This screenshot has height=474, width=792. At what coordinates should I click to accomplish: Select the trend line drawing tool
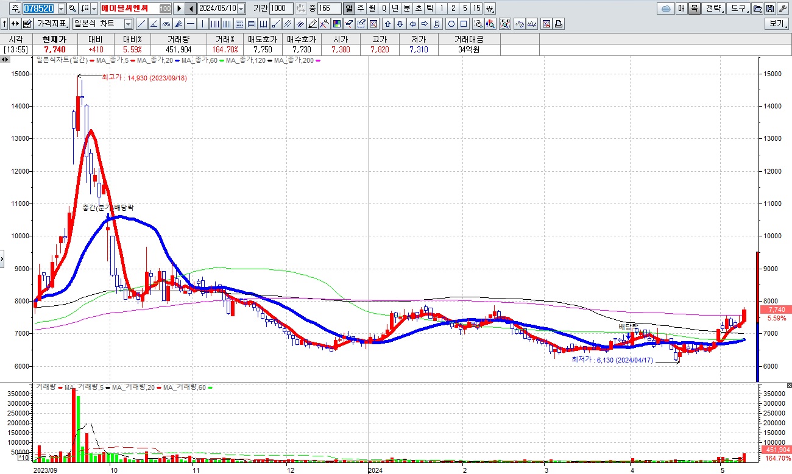tap(141, 24)
